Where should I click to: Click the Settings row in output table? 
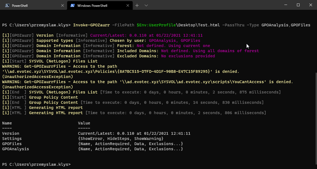coord(12,139)
